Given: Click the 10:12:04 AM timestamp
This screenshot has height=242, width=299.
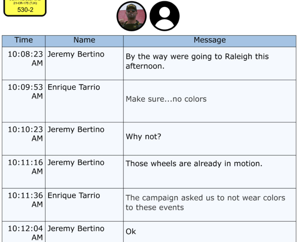Looking at the screenshot, I should click(x=25, y=233).
